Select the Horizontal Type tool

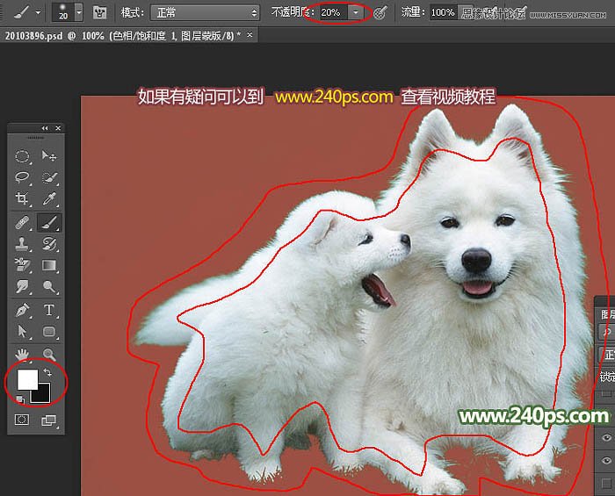(x=50, y=310)
